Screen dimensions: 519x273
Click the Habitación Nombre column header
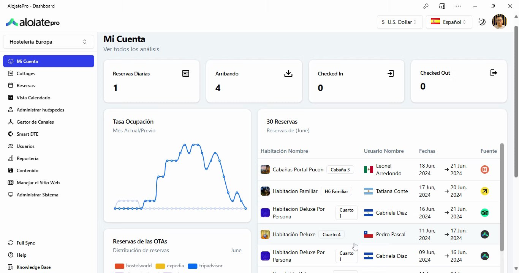(284, 151)
